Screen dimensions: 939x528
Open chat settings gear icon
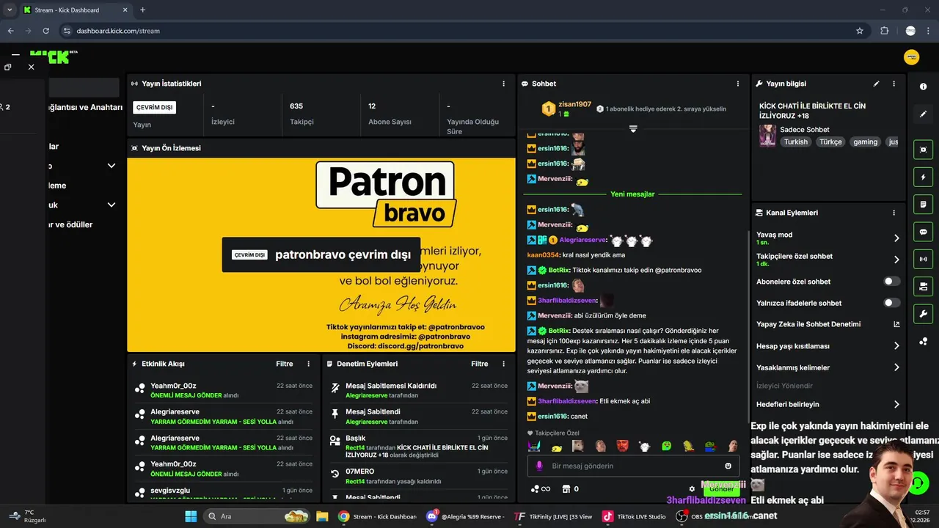pyautogui.click(x=692, y=489)
